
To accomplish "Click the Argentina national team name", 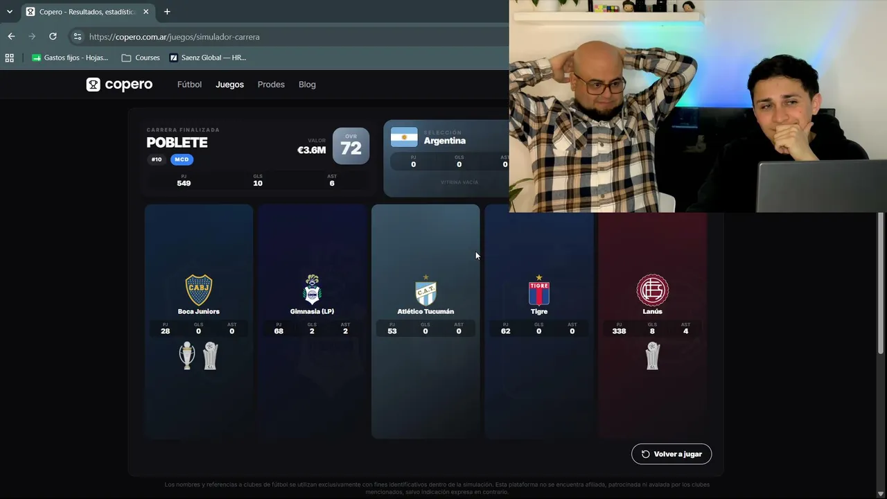I will (445, 141).
